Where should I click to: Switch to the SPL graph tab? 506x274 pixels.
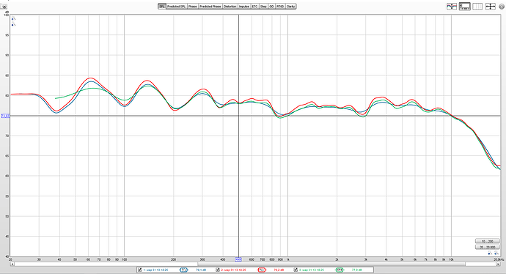[x=162, y=7]
